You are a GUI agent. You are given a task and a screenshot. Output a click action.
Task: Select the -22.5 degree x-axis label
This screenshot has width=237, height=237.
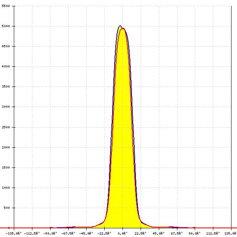pyautogui.click(x=104, y=233)
